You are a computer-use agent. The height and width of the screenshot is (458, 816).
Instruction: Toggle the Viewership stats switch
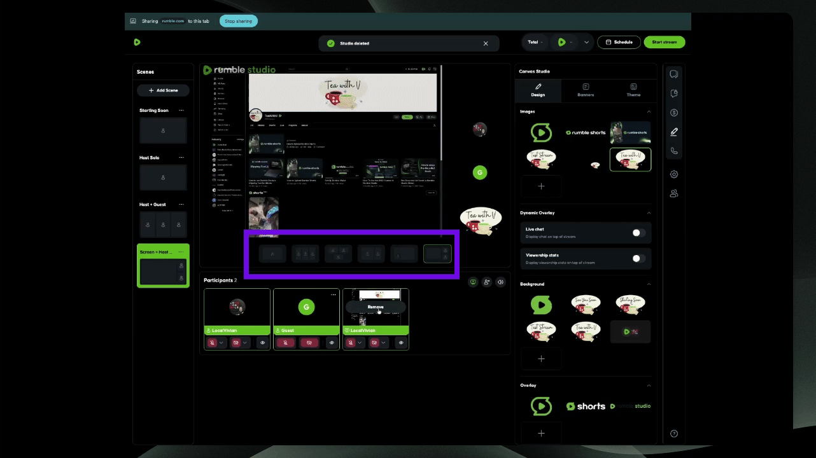pos(638,258)
